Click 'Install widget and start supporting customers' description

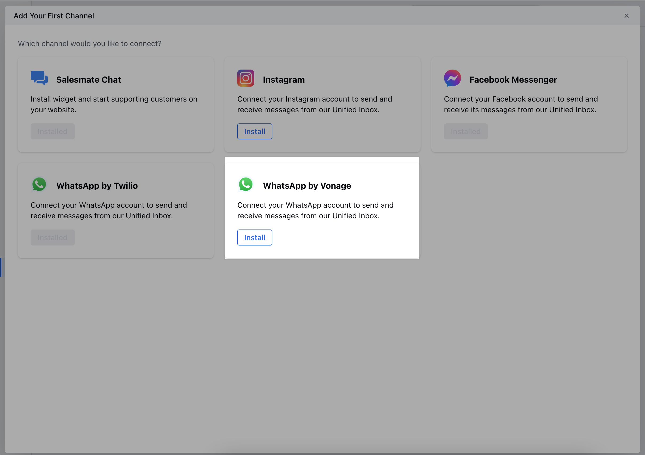coord(114,104)
